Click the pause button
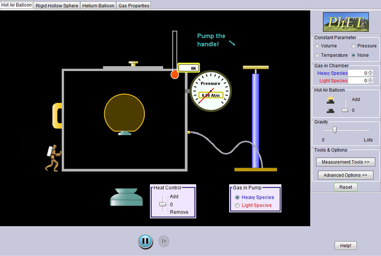The height and width of the screenshot is (256, 381). pos(145,241)
